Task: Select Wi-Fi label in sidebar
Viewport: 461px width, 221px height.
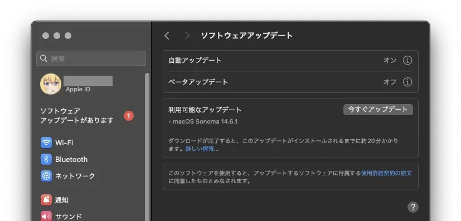Action: (64, 143)
